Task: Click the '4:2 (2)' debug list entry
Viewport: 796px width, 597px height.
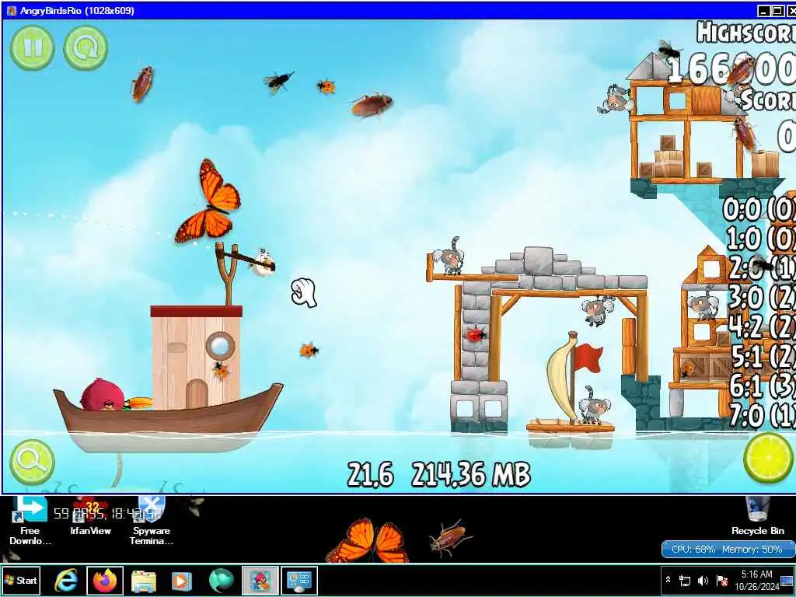Action: click(x=762, y=326)
